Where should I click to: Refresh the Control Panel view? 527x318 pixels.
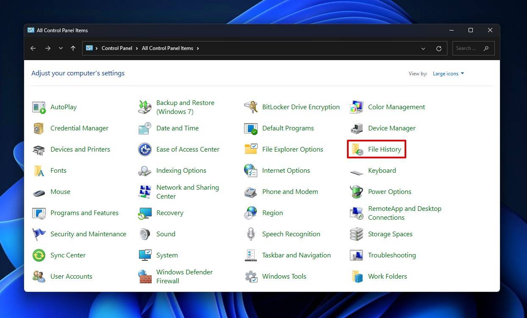pos(439,49)
